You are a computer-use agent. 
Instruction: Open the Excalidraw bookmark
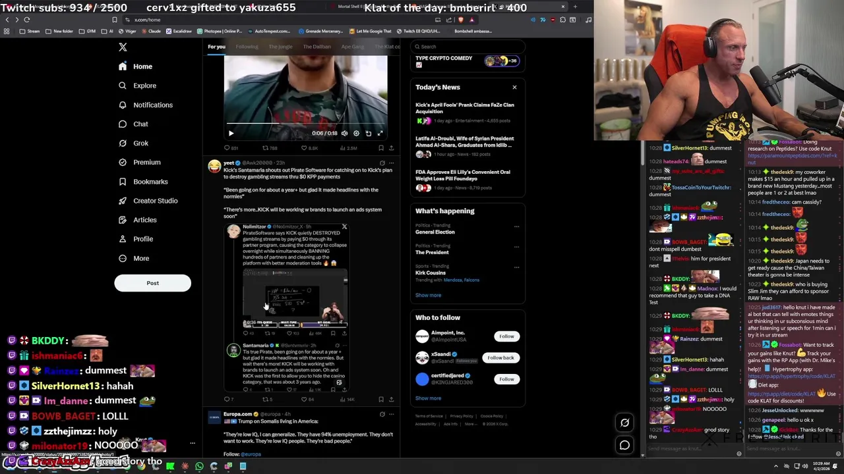point(179,31)
